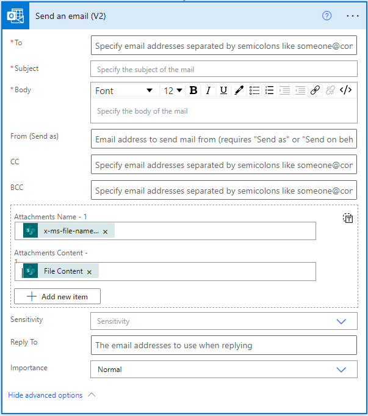
Task: Open the help icon for Send an email
Action: click(327, 16)
